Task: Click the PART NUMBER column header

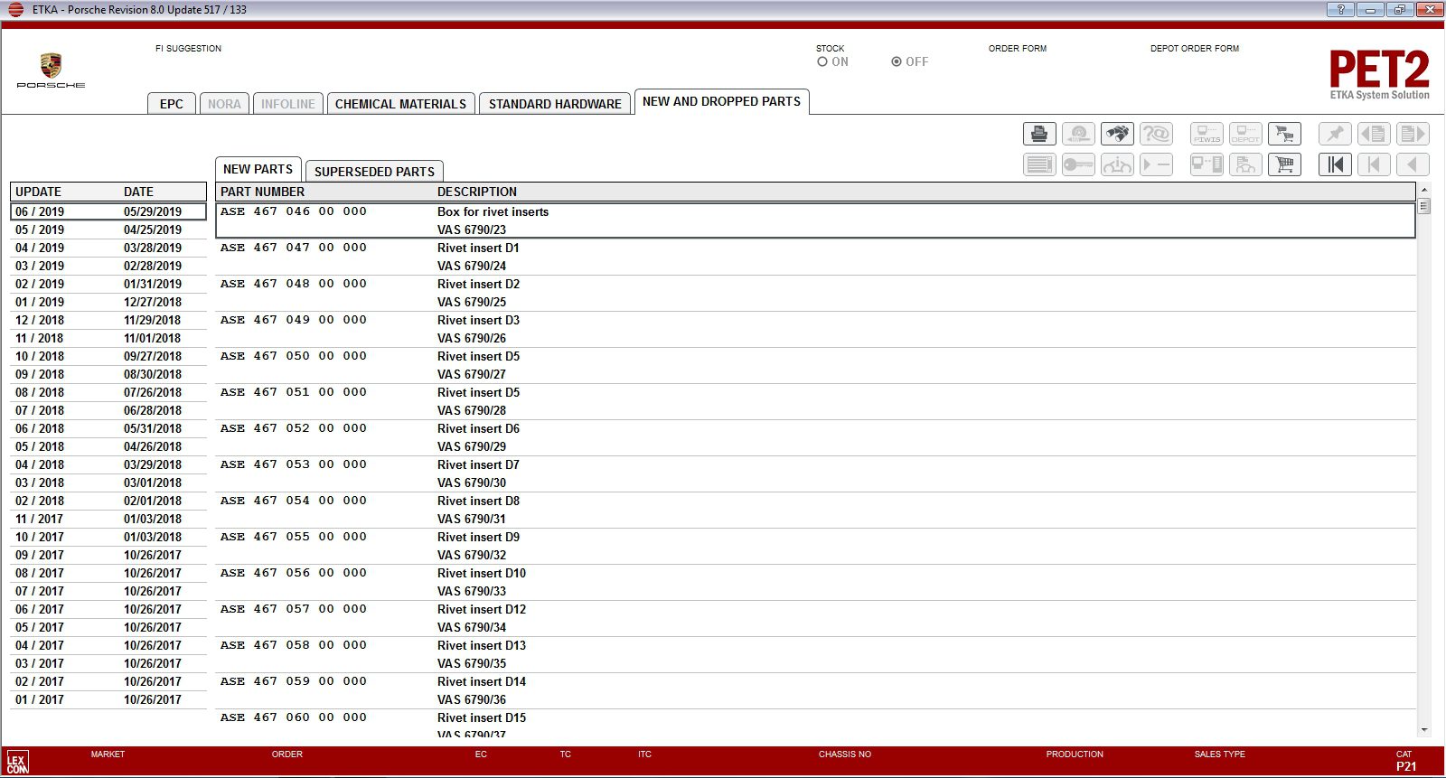Action: click(263, 192)
